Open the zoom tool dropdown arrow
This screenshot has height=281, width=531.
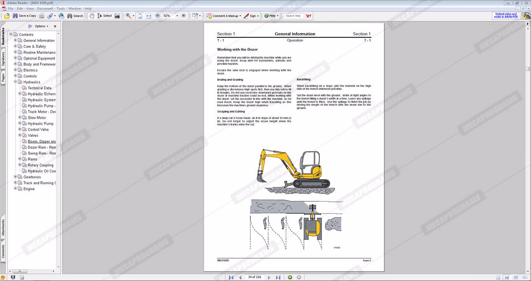(133, 16)
